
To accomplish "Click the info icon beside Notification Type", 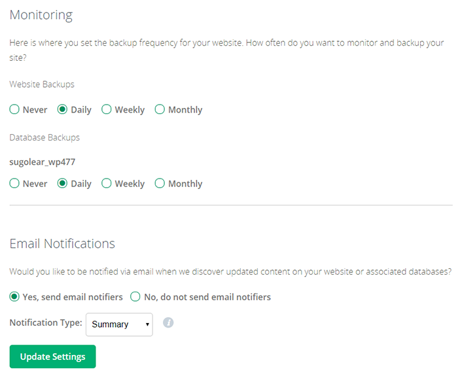I will coord(168,322).
